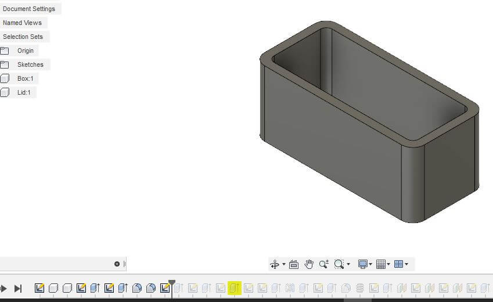Image resolution: width=493 pixels, height=302 pixels.
Task: Select the greyed fillet feature in timeline
Action: 346,288
